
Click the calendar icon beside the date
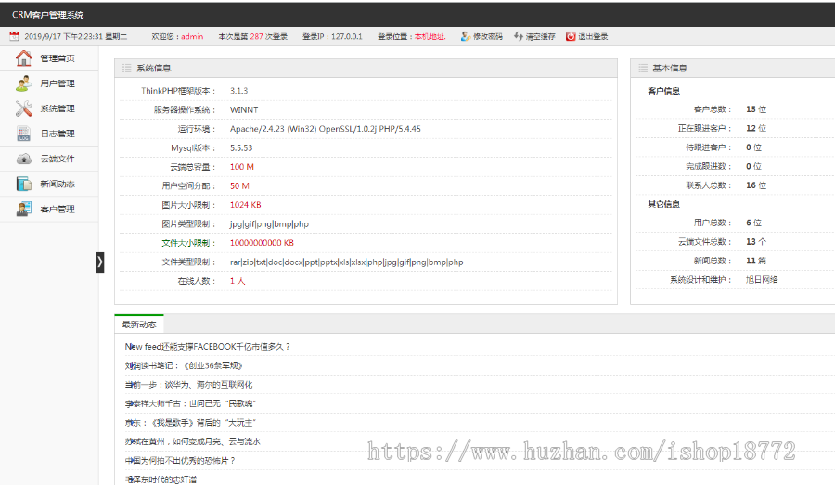(14, 36)
